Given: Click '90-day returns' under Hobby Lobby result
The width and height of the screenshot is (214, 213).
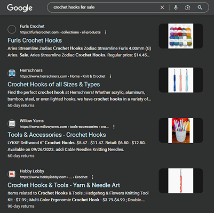Looking at the screenshot, I should click(x=21, y=206).
